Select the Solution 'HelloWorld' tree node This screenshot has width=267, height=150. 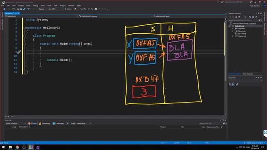coord(243,24)
